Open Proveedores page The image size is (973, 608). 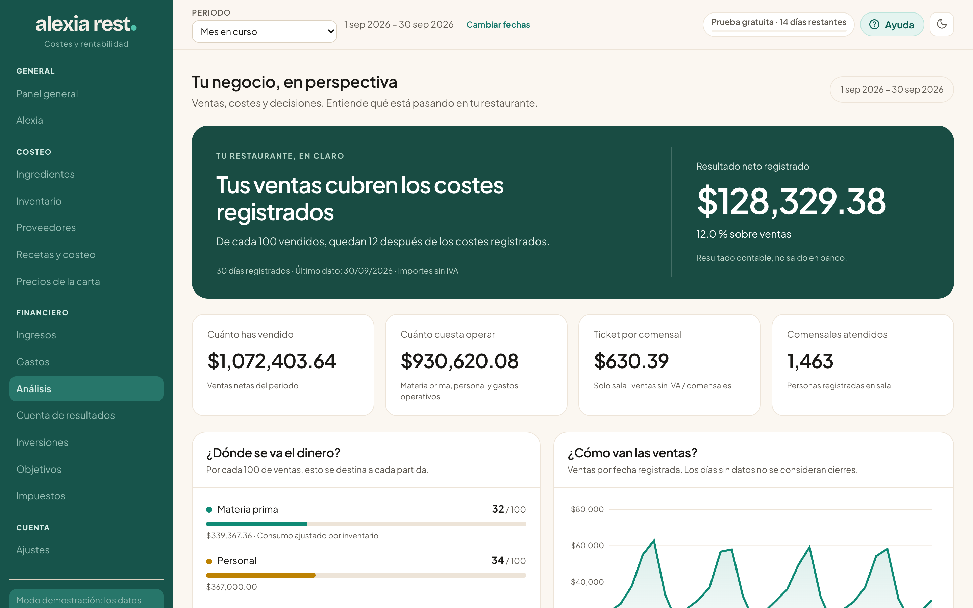click(x=86, y=228)
